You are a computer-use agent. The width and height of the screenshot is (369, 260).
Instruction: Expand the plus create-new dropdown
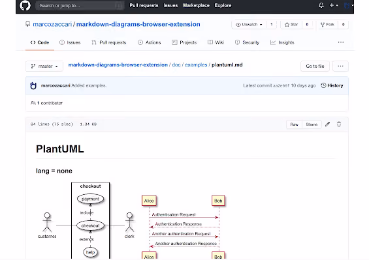pyautogui.click(x=334, y=5)
